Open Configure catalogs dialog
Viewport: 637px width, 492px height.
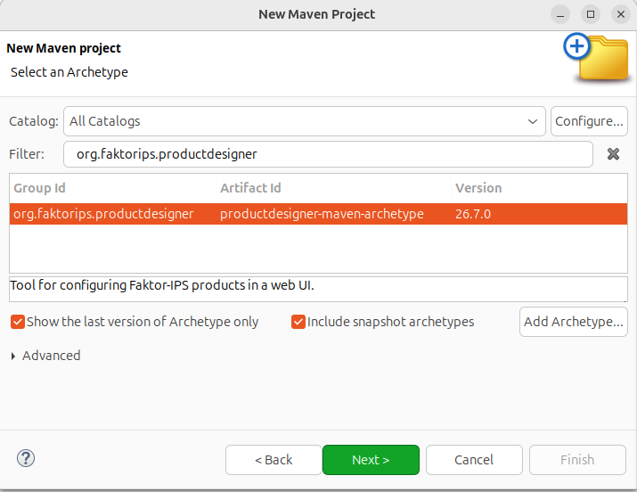pos(589,121)
